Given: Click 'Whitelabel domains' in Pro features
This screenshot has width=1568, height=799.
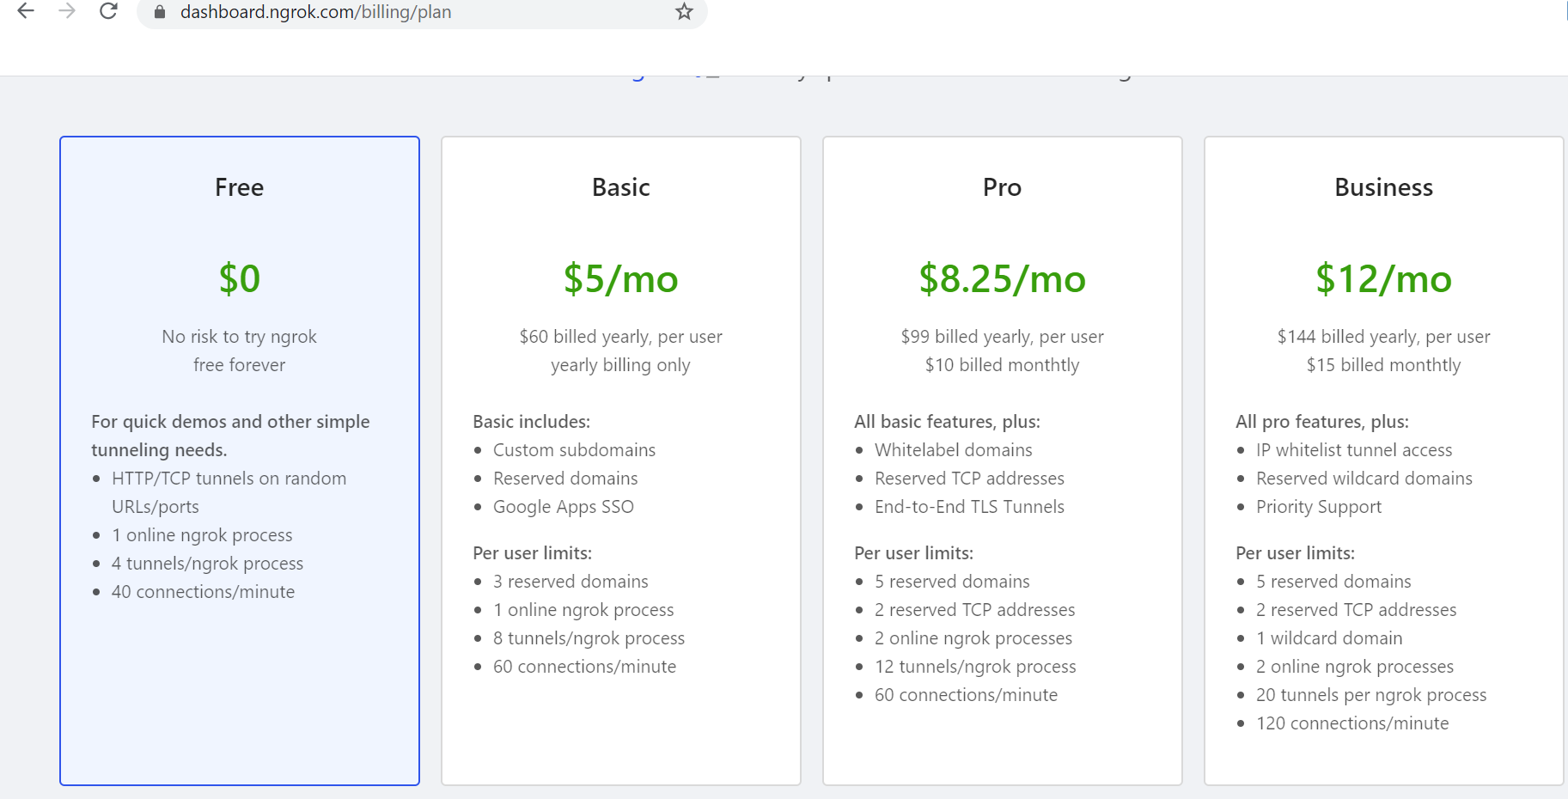Looking at the screenshot, I should [x=954, y=450].
